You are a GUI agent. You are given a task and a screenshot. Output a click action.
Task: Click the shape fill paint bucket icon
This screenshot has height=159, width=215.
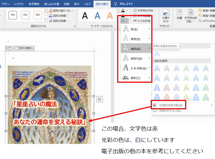[x=51, y=10]
